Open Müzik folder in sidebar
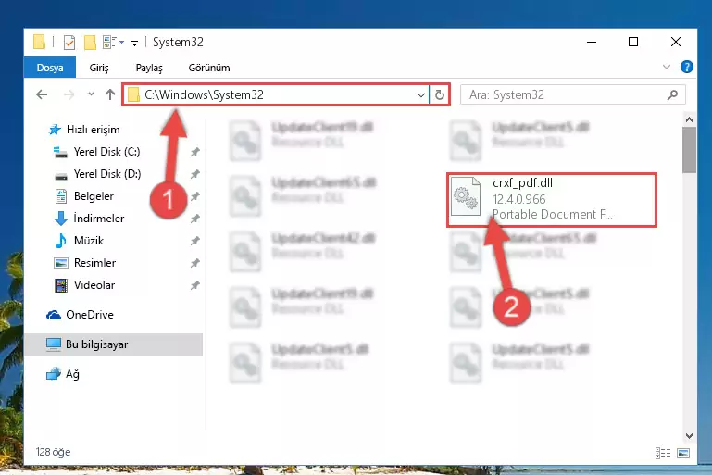 pyautogui.click(x=79, y=241)
